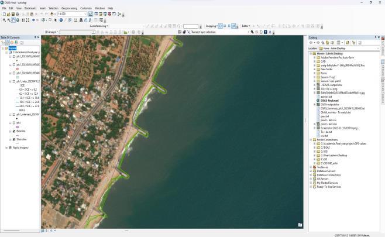Expand the Toolboxes node in Catalog
Screen dimensions: 385x237
click(x=312, y=166)
